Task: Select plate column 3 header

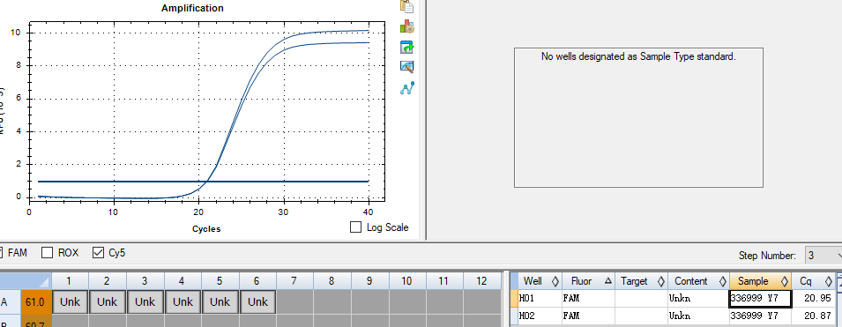Action: (145, 281)
